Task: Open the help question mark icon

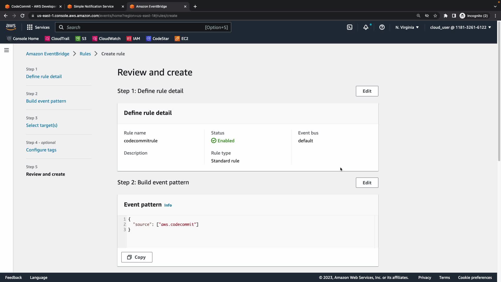Action: pyautogui.click(x=382, y=27)
